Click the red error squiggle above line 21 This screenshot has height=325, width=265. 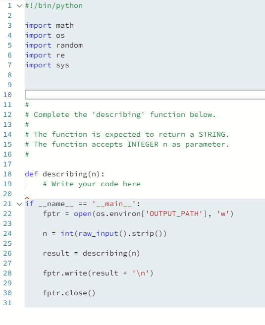tap(27, 198)
